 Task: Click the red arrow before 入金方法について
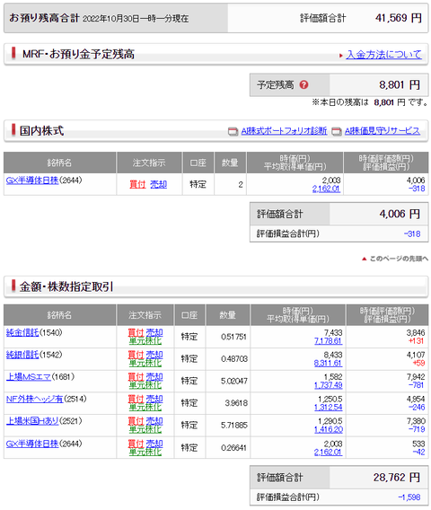point(341,56)
